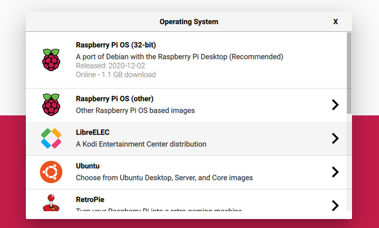
Task: Click the list's vertical scrollbar thumb
Action: tap(349, 73)
